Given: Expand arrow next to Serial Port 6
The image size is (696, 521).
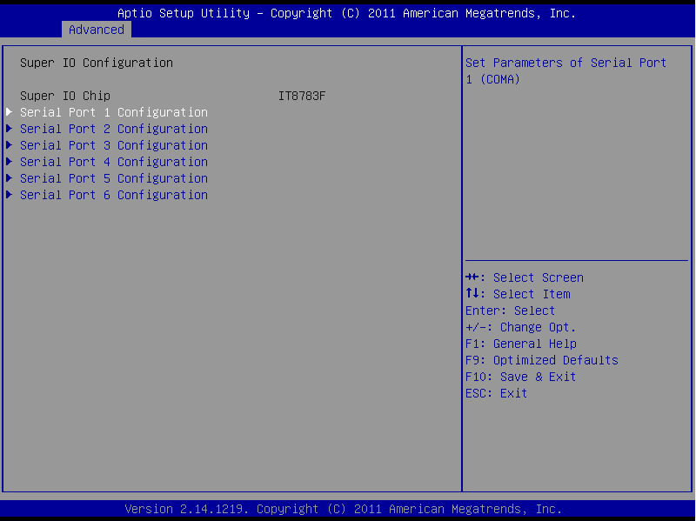Looking at the screenshot, I should (x=10, y=195).
